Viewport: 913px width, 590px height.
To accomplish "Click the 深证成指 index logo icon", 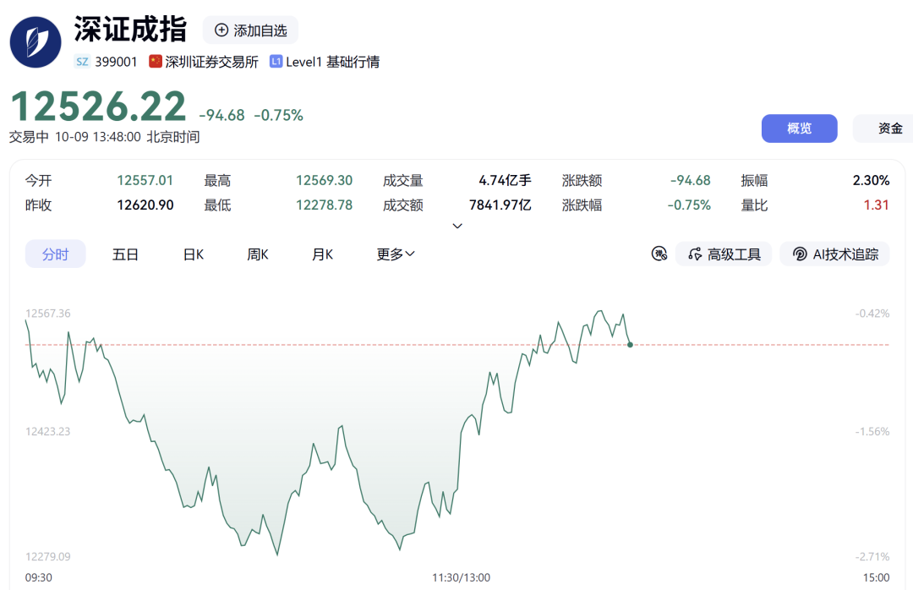I will pyautogui.click(x=36, y=42).
